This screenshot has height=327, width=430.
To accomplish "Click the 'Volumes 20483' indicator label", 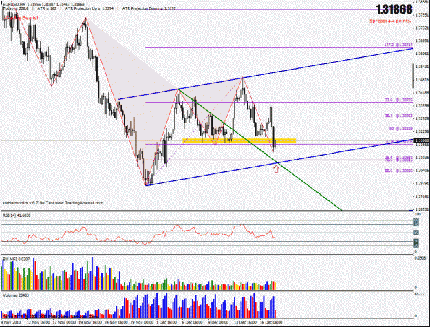I will tap(16, 295).
